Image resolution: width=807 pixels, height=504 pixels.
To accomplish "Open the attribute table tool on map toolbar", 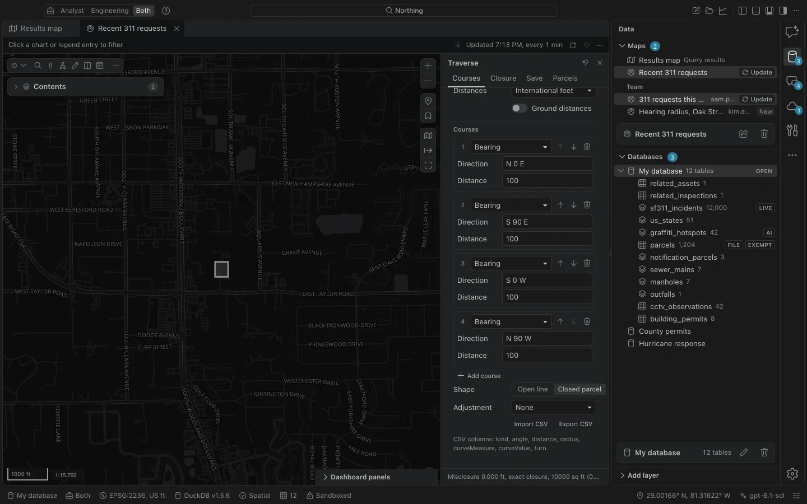I will point(100,66).
